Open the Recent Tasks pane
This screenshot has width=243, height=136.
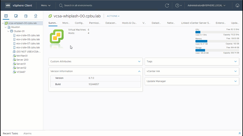[10, 134]
